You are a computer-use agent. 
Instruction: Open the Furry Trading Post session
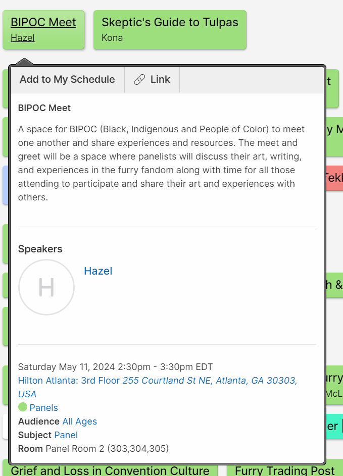tap(284, 470)
